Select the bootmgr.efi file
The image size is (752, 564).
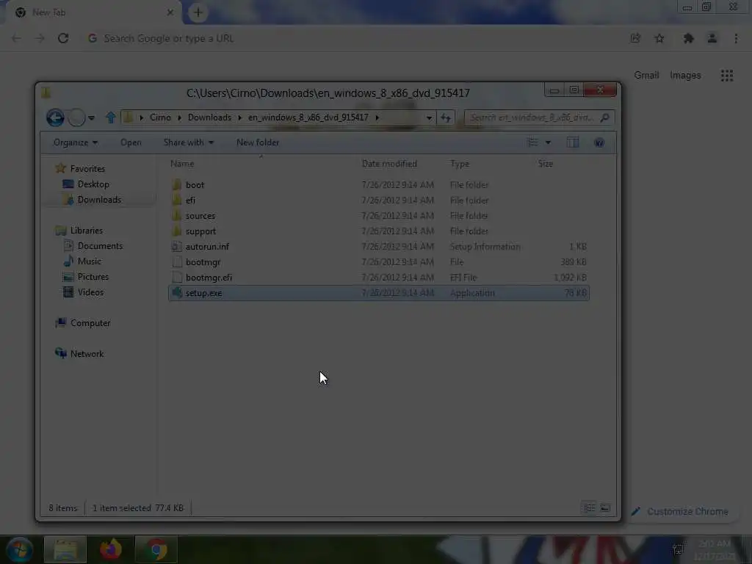pyautogui.click(x=379, y=277)
